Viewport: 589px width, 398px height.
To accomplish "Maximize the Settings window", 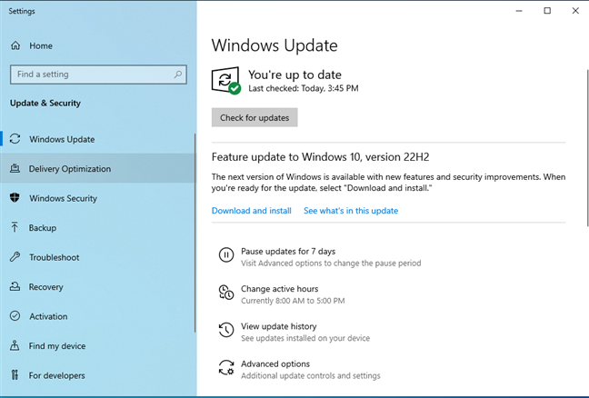I will coord(547,11).
